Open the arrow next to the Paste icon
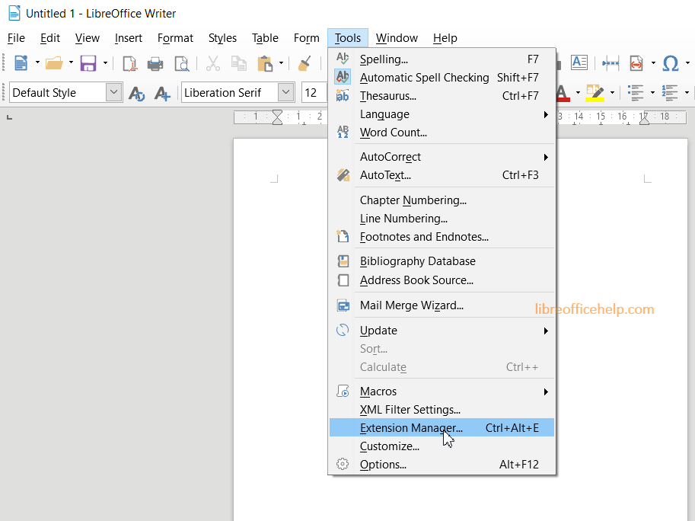 click(x=281, y=63)
